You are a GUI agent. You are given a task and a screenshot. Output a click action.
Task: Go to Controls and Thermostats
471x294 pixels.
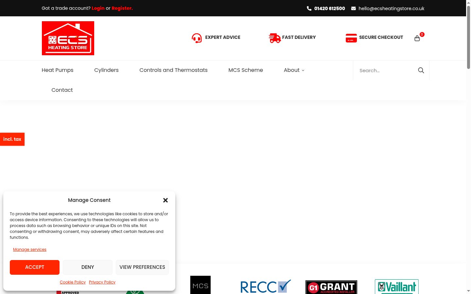coord(173,70)
